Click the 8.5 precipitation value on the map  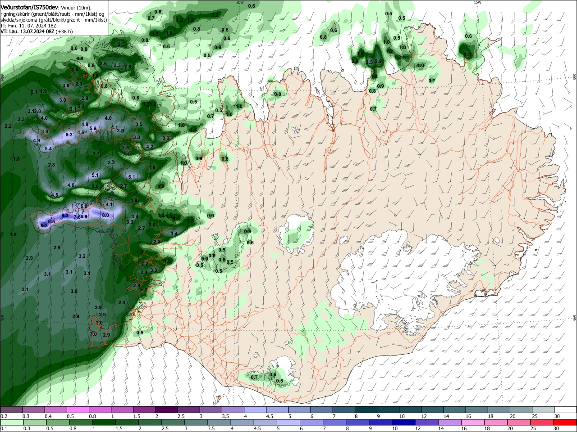51,221
